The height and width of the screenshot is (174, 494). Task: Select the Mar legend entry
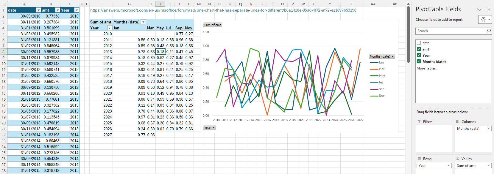[377, 69]
